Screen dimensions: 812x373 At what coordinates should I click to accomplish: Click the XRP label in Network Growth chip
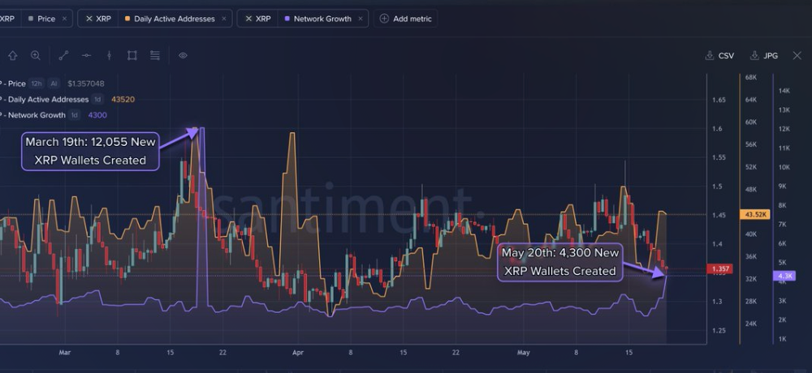[x=263, y=19]
